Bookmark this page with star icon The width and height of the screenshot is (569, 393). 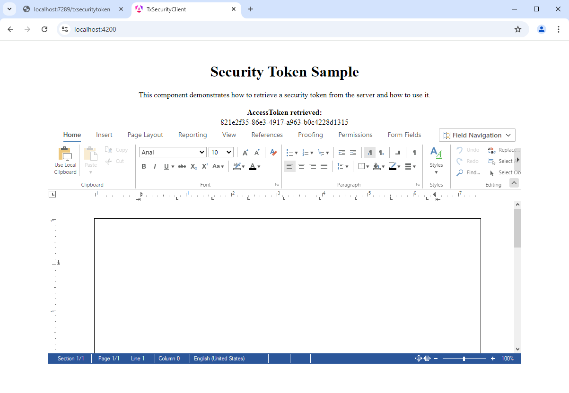518,29
